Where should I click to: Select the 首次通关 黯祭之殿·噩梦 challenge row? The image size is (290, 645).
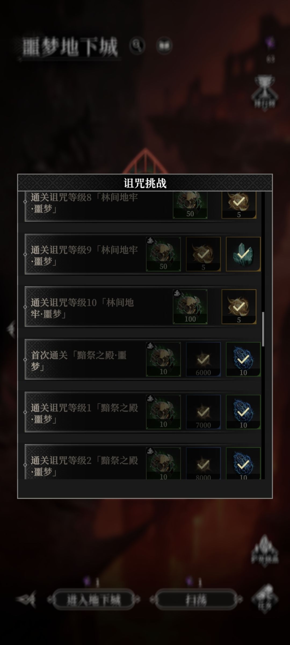pyautogui.click(x=143, y=359)
